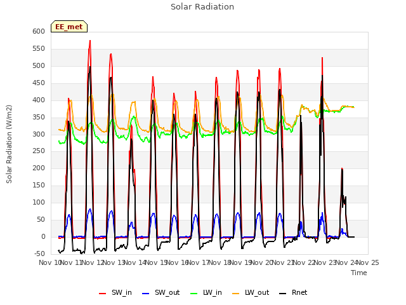Select the 450 y-axis tick label

pos(39,83)
